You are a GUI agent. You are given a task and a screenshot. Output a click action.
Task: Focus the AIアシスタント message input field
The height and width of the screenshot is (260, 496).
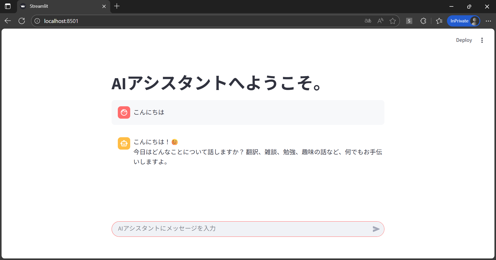click(x=240, y=229)
